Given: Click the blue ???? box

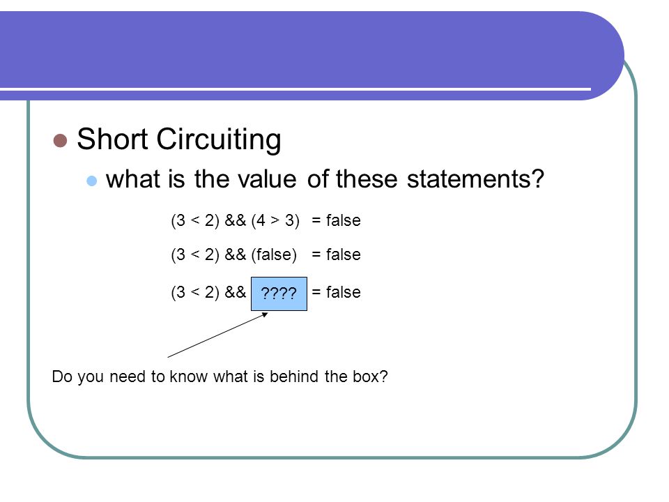Looking at the screenshot, I should (279, 294).
